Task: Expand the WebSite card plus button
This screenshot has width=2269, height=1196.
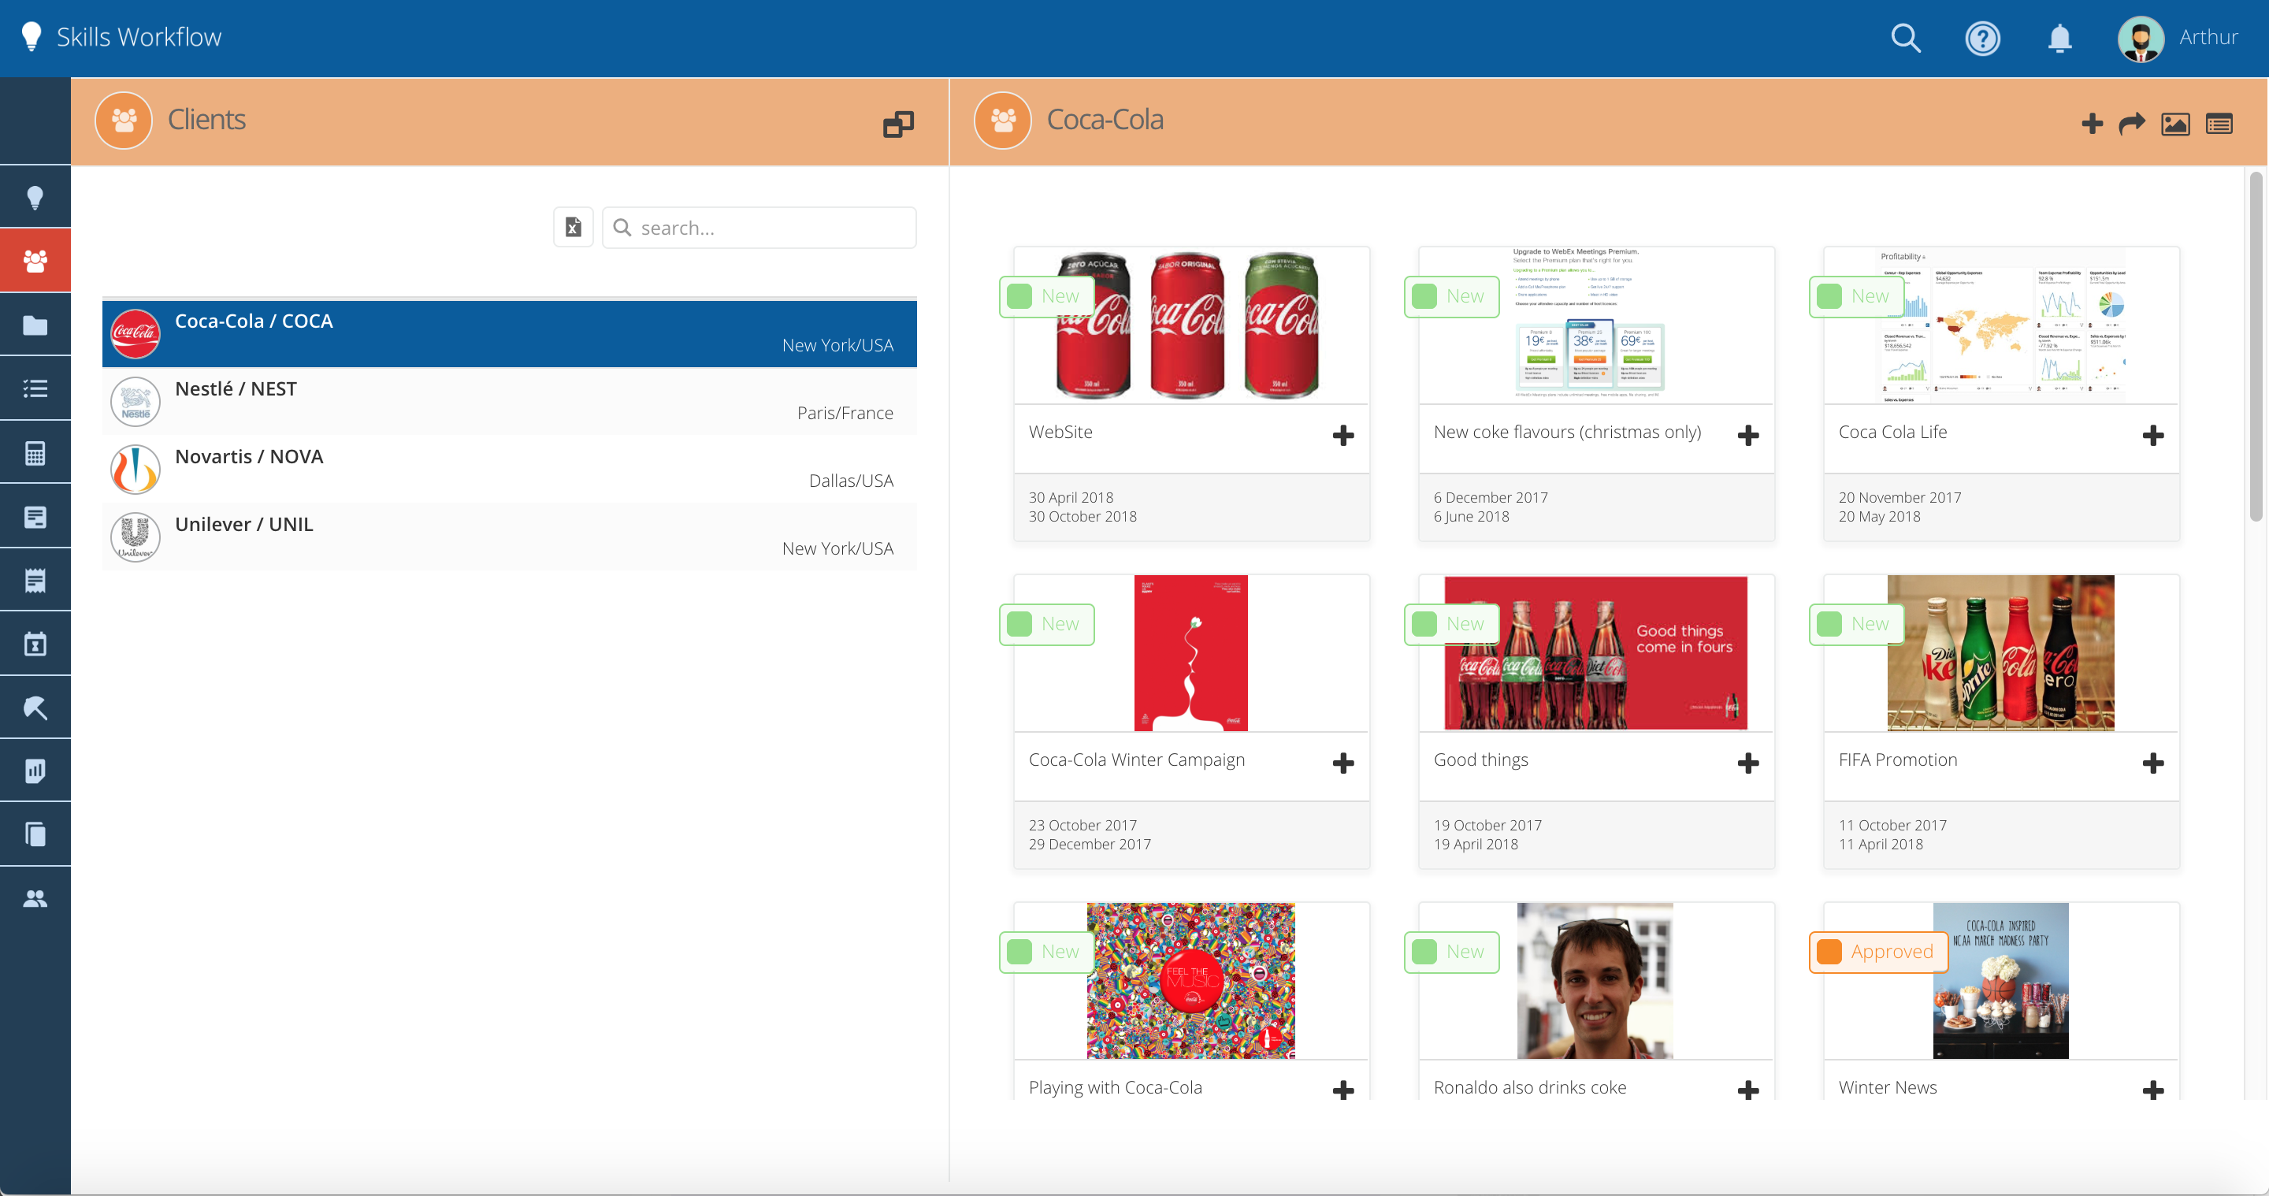Action: coord(1342,435)
